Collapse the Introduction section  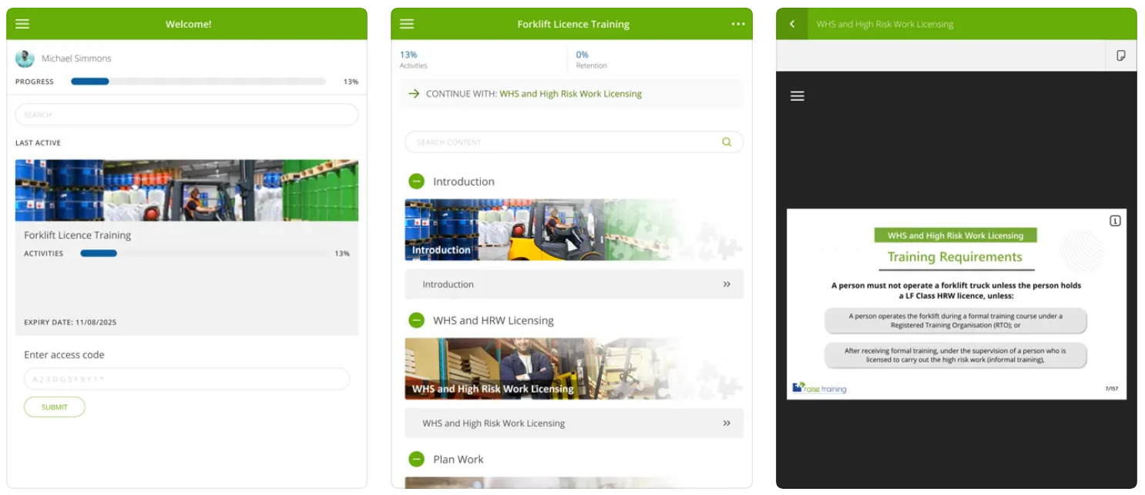point(416,182)
